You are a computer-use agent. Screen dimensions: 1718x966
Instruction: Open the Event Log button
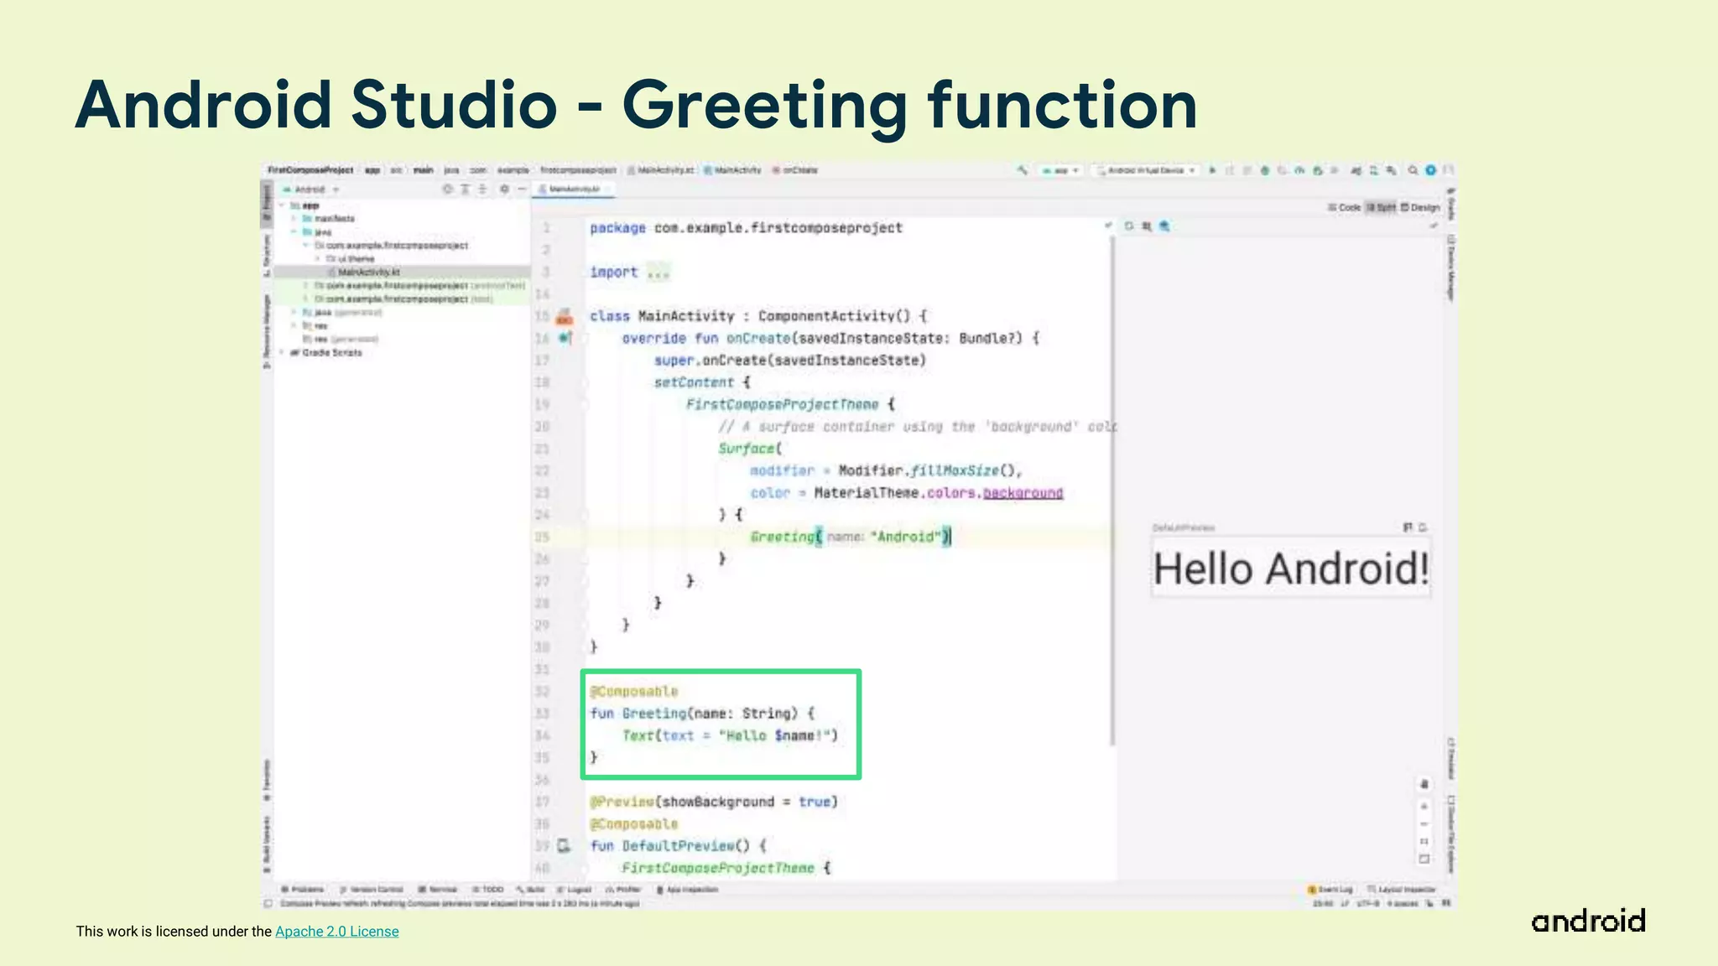coord(1330,890)
